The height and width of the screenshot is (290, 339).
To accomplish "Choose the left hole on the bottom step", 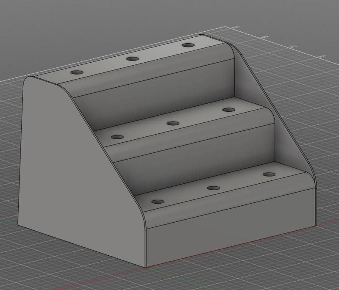I will click(x=158, y=202).
